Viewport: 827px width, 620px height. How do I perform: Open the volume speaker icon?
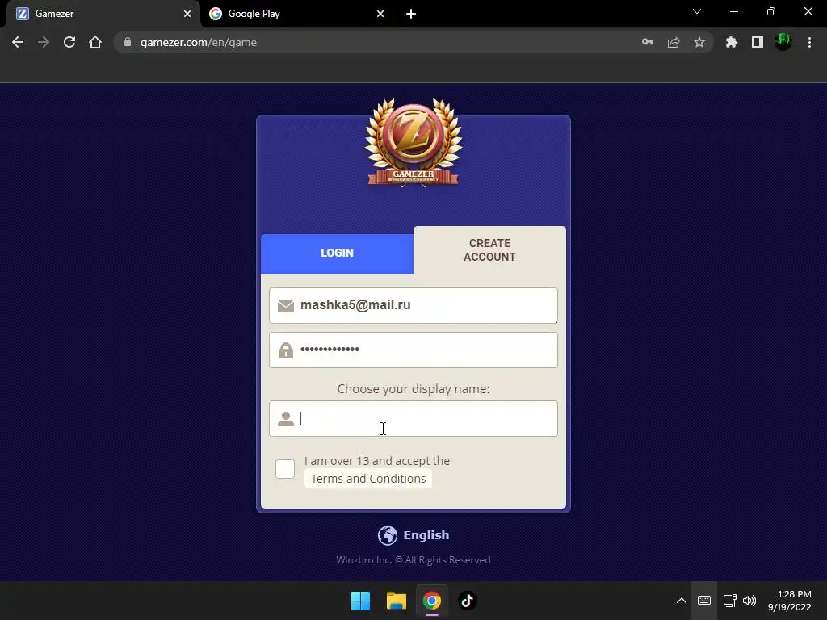(x=749, y=601)
